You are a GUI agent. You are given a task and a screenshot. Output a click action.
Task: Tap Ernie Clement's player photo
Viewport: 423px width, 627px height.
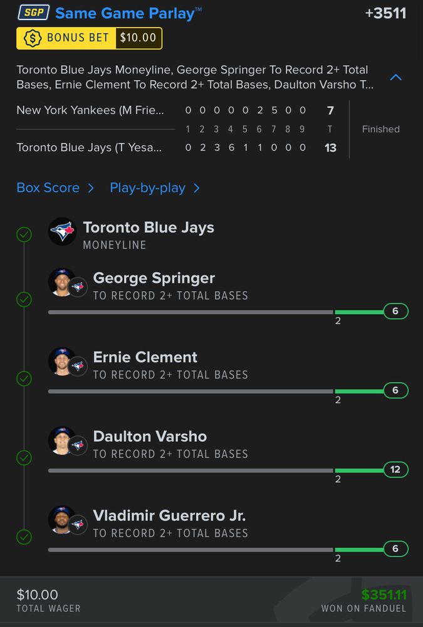point(61,361)
